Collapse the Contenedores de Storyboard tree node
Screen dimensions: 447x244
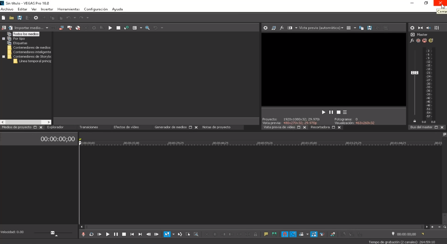click(x=3, y=57)
